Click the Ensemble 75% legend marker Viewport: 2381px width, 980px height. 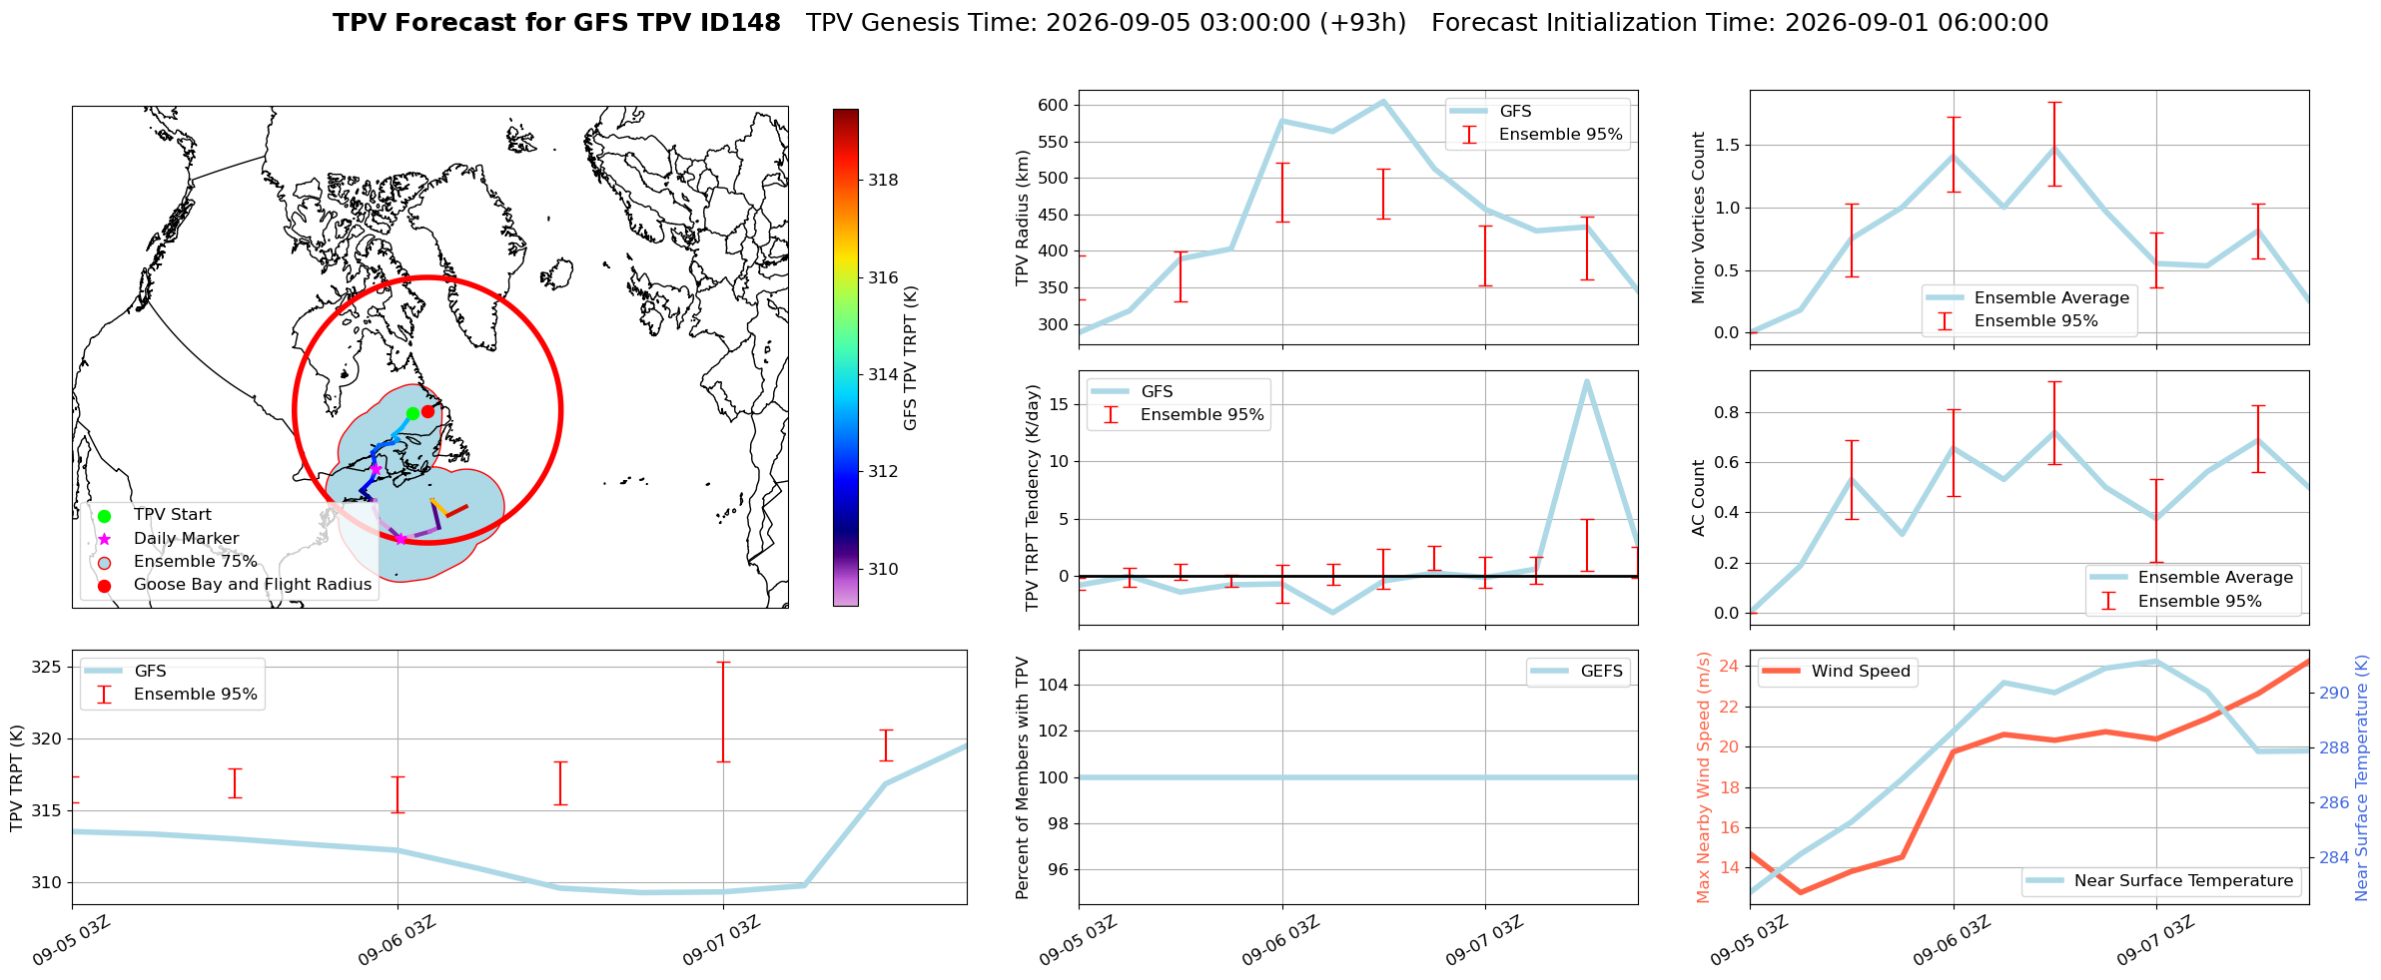pyautogui.click(x=104, y=562)
